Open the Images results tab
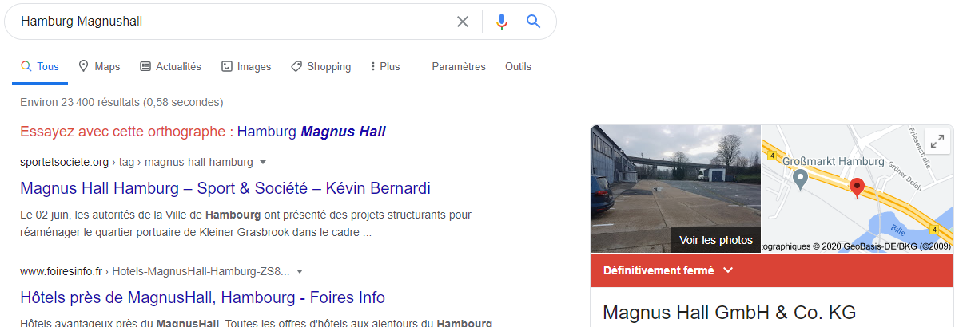959x327 pixels. [x=246, y=67]
